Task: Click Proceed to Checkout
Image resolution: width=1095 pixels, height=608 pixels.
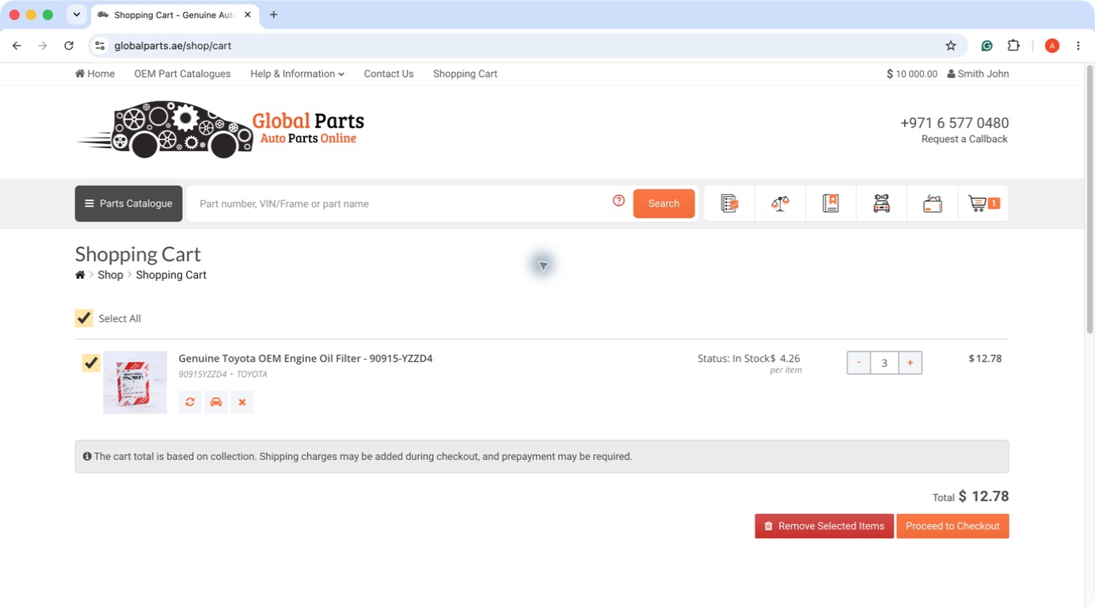Action: coord(952,526)
